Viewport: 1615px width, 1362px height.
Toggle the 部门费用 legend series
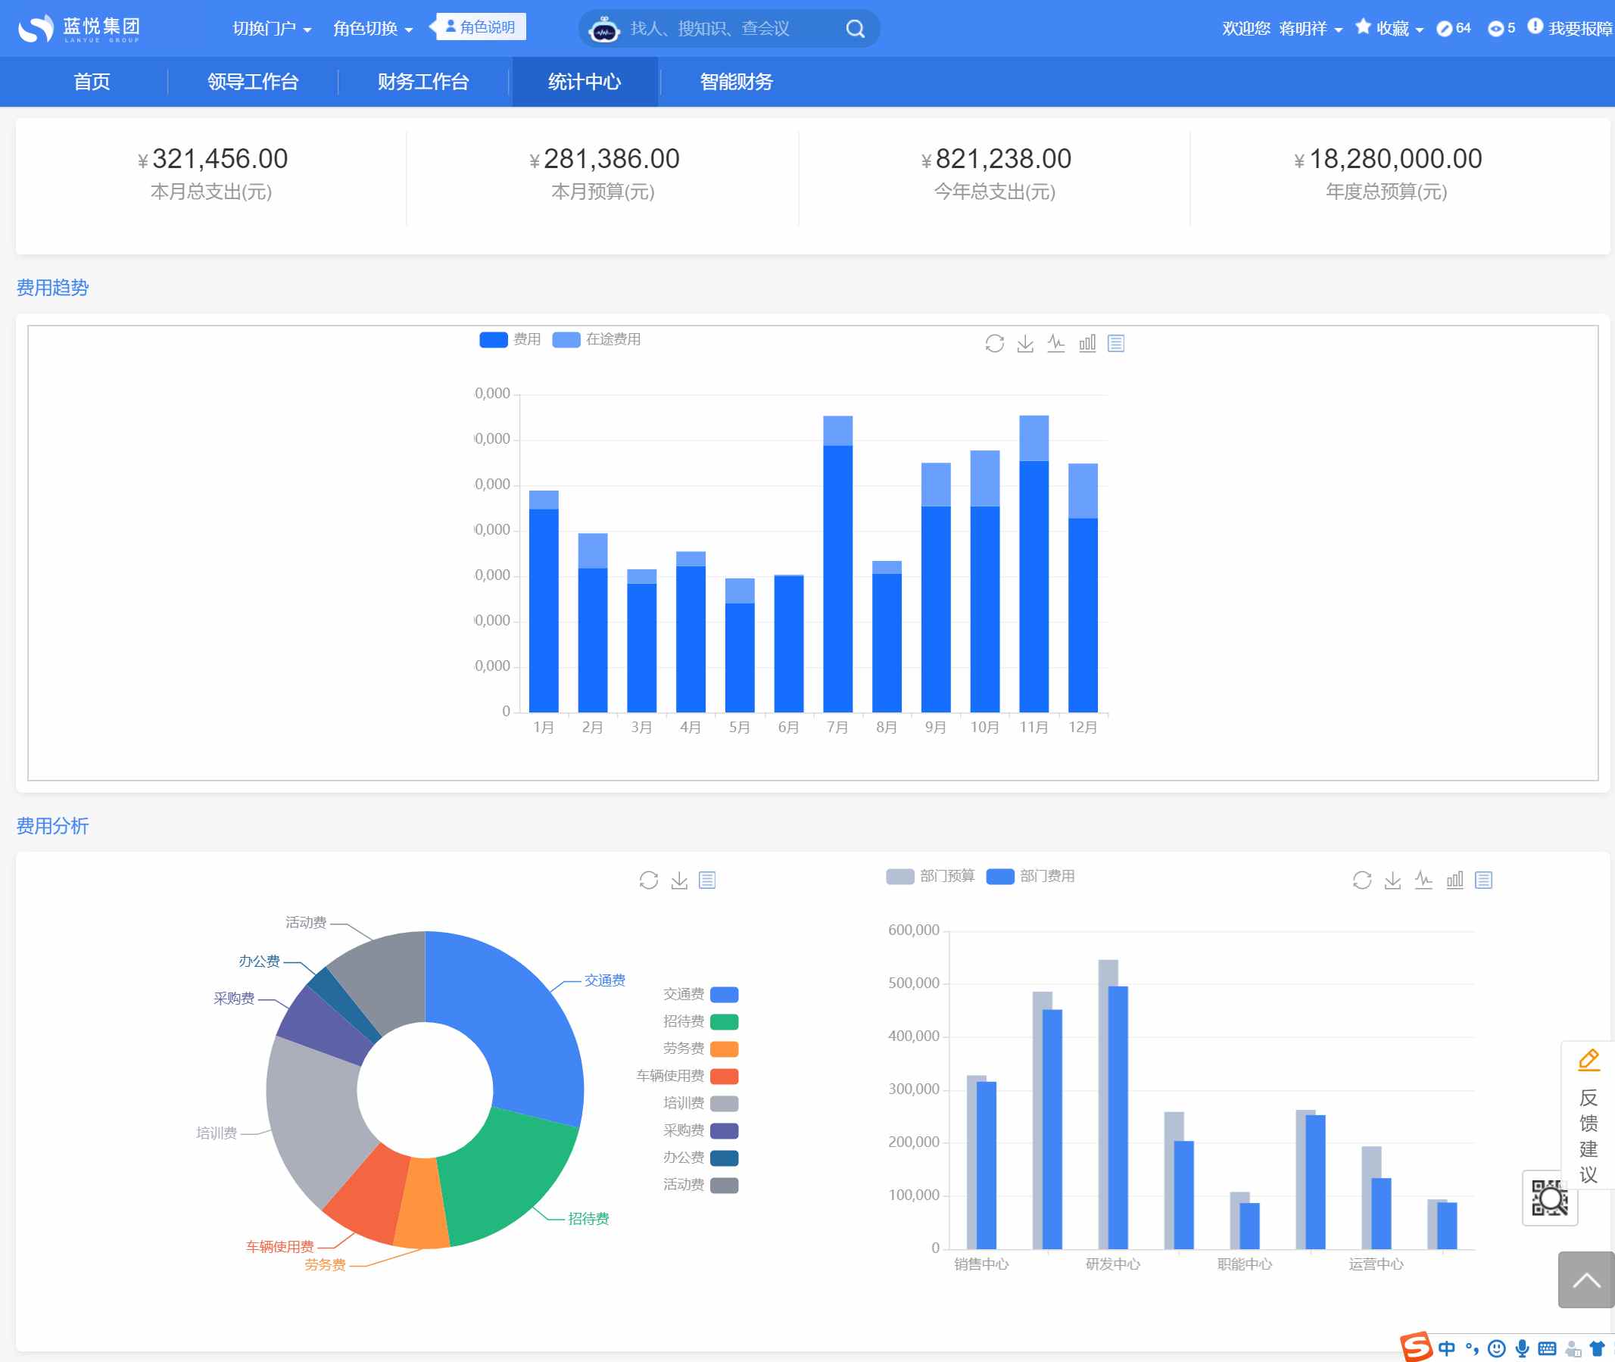click(x=1030, y=877)
